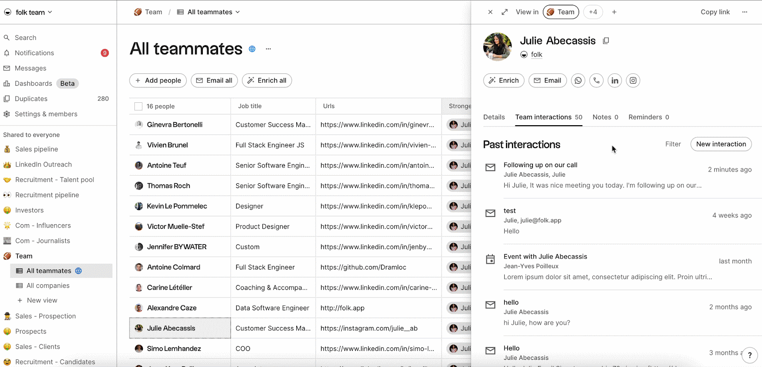This screenshot has height=367, width=762.
Task: Expand contact panel to full screen
Action: pos(505,12)
